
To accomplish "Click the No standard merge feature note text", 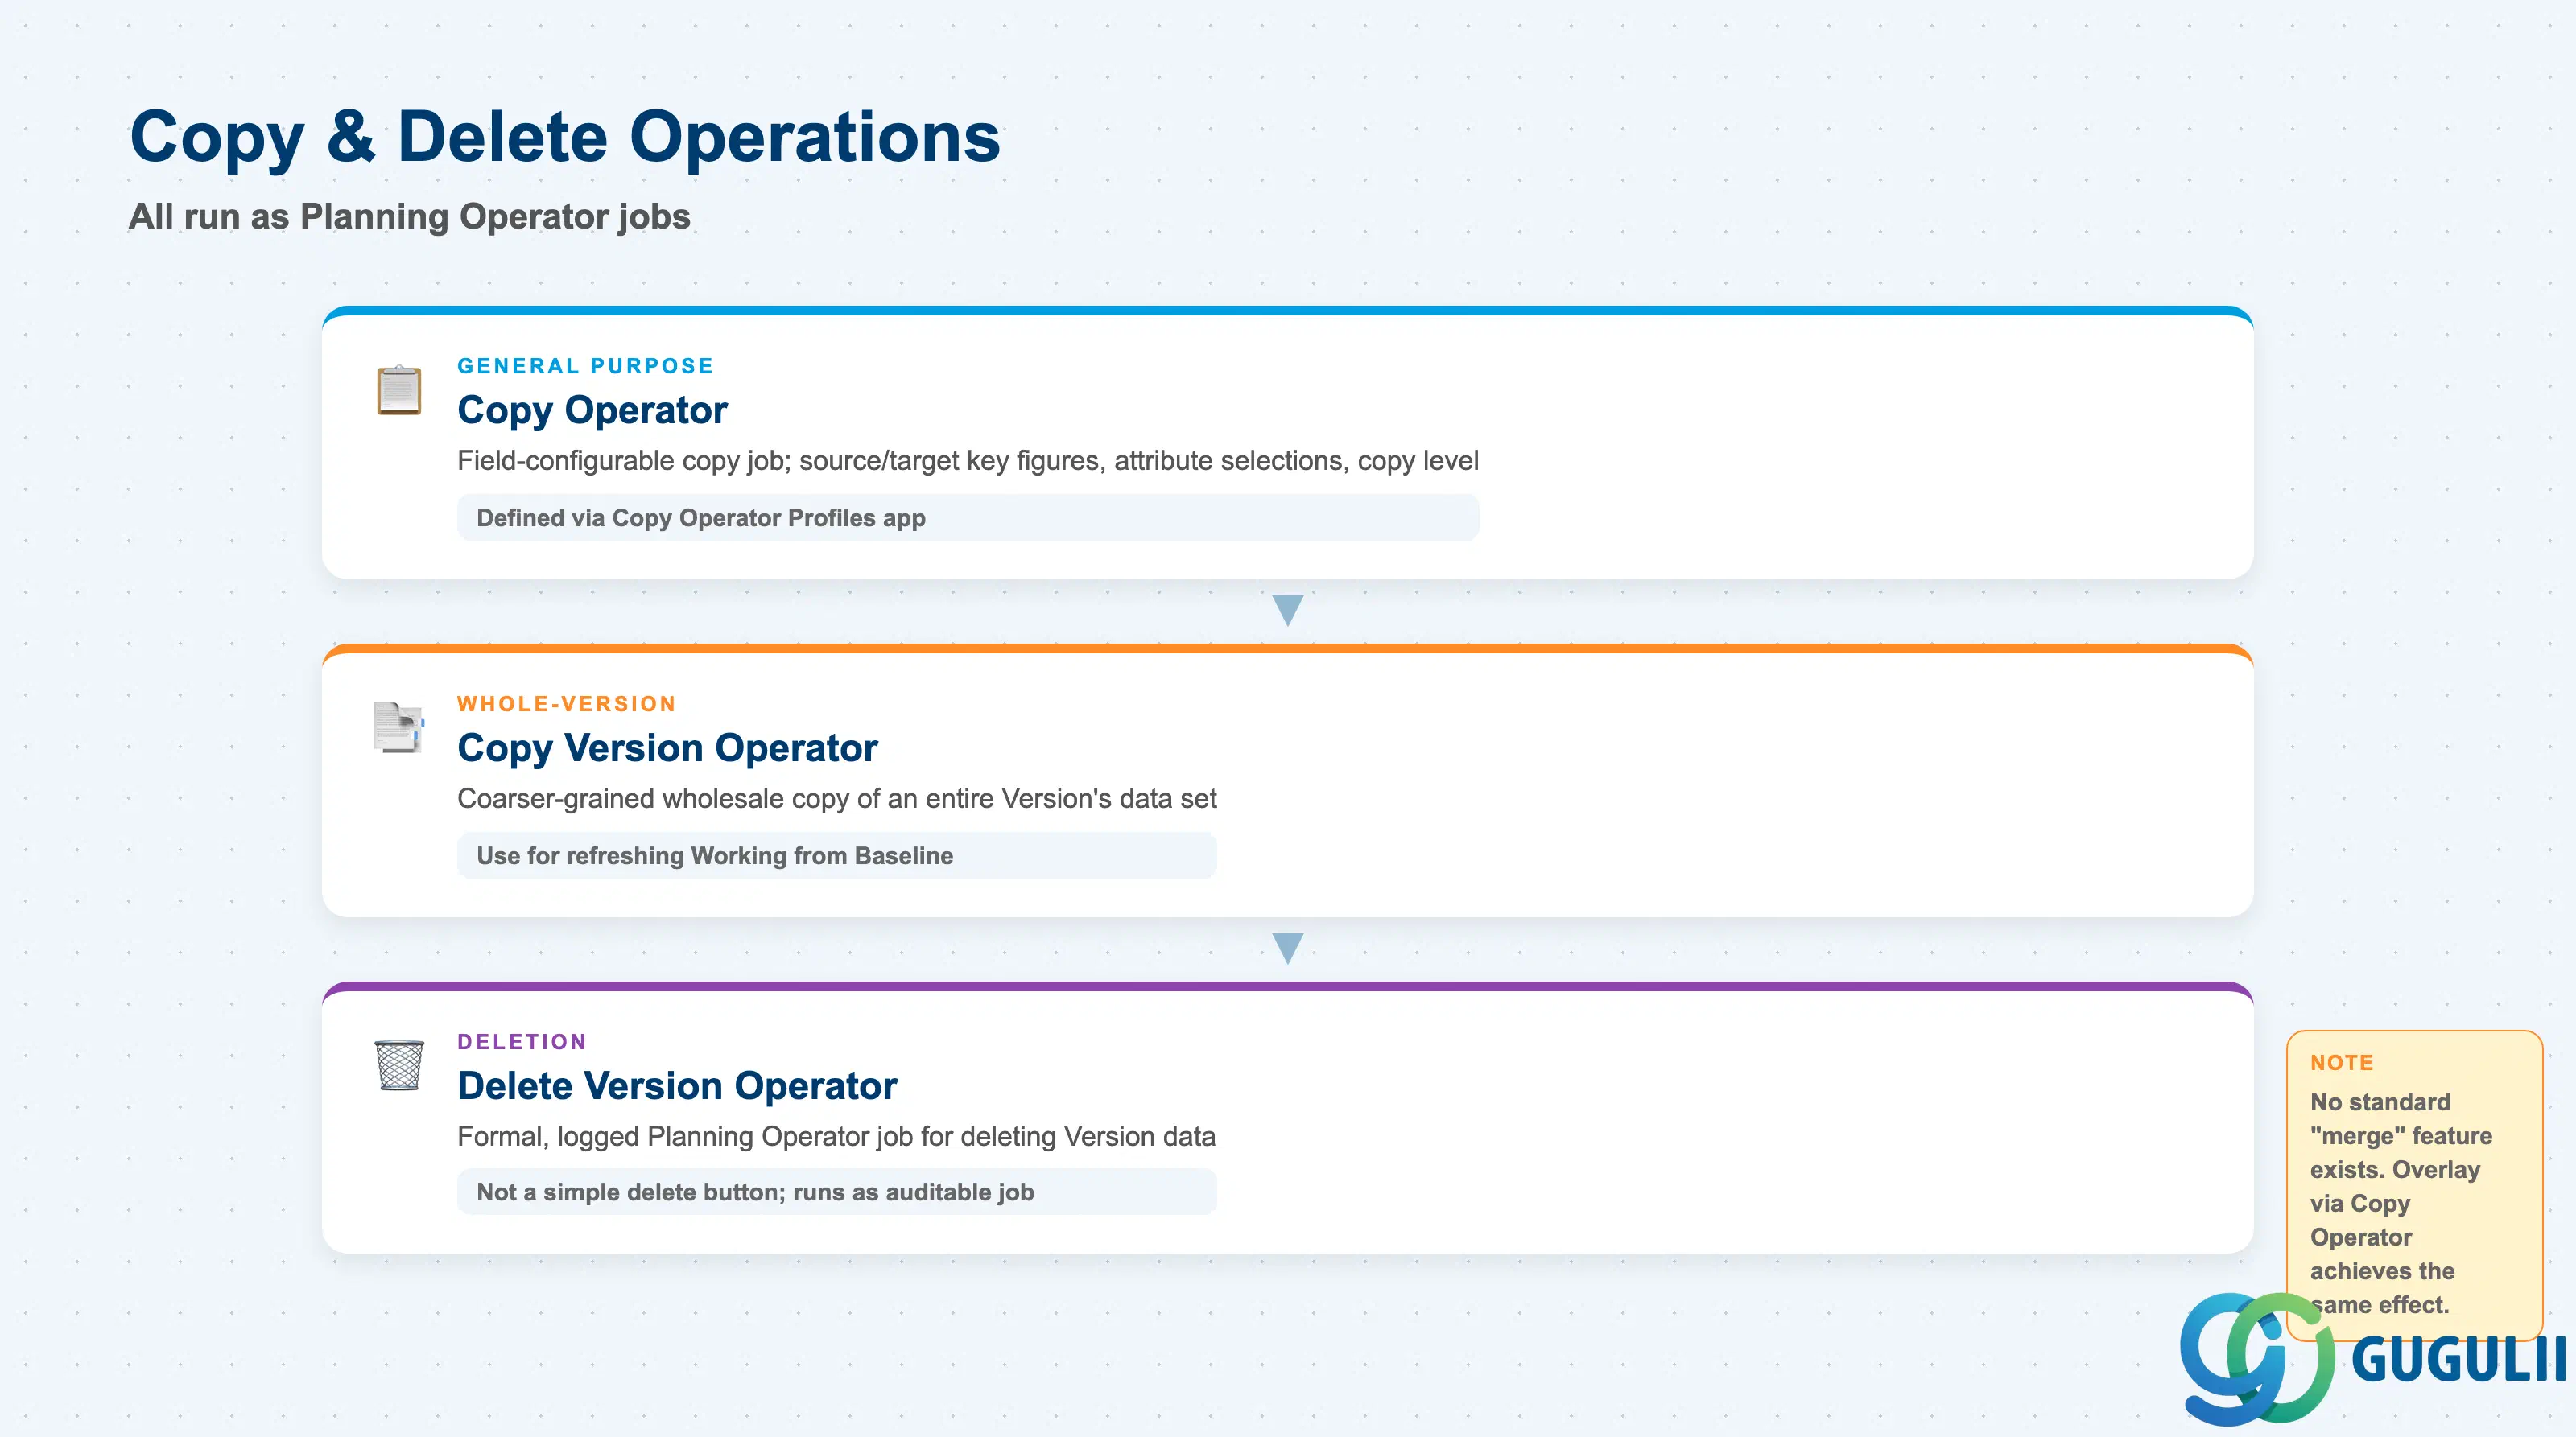I will (x=2401, y=1203).
